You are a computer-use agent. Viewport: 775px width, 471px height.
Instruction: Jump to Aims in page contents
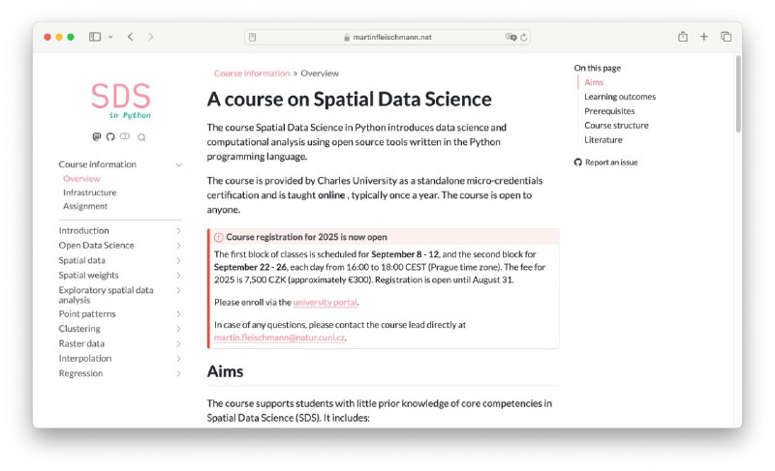[594, 82]
